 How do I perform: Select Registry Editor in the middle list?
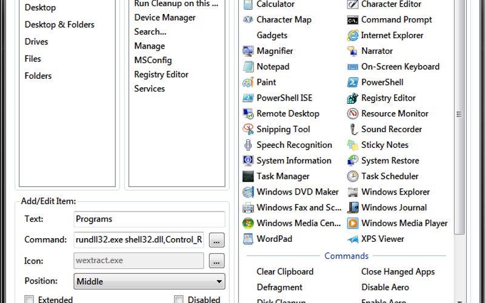[x=161, y=75]
